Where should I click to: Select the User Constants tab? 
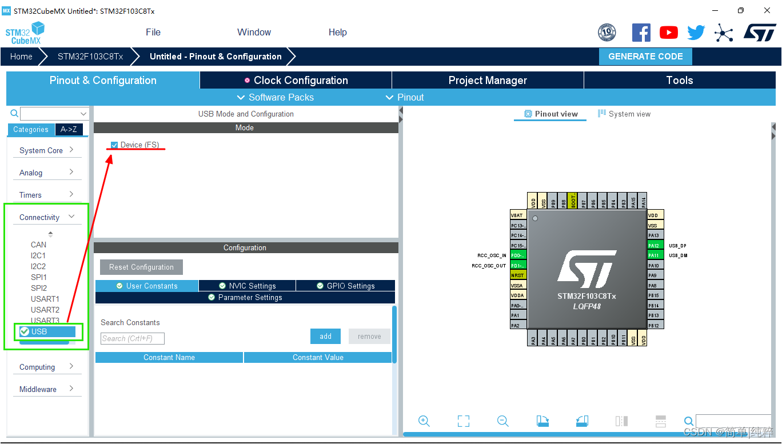point(147,286)
